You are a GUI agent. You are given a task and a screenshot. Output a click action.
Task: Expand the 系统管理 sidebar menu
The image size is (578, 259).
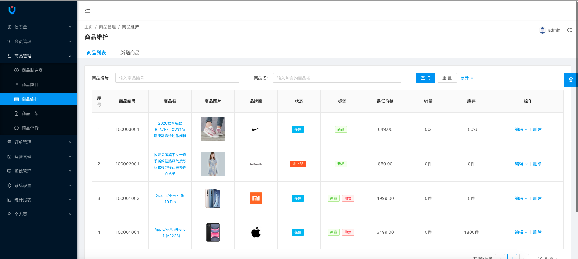click(x=39, y=171)
